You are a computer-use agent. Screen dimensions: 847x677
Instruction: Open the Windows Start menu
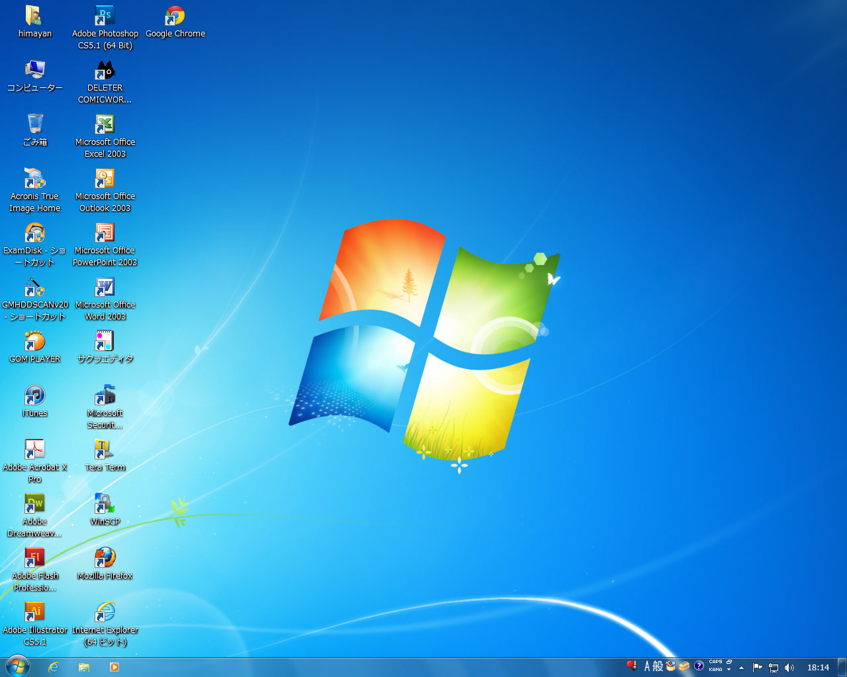click(x=18, y=666)
